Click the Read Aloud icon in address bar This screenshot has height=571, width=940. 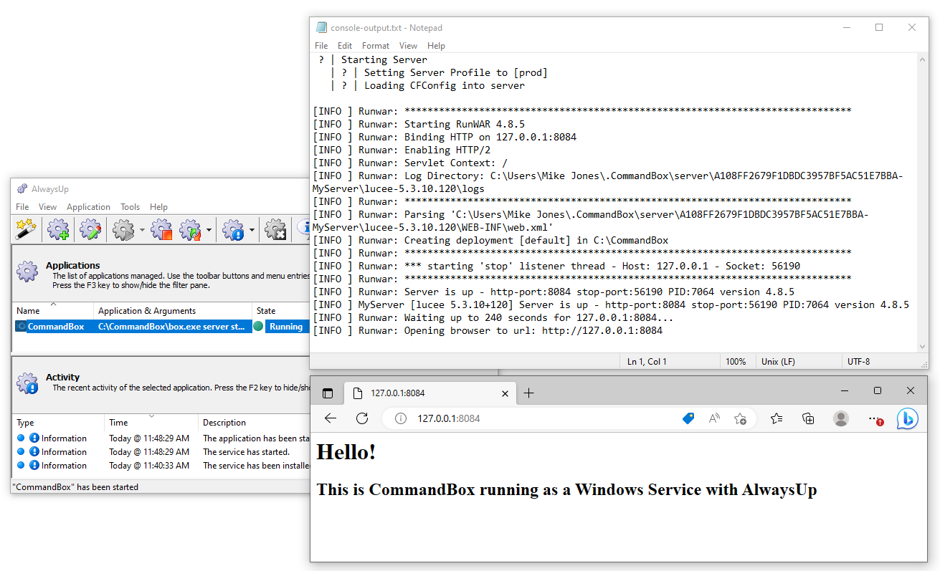coord(714,418)
